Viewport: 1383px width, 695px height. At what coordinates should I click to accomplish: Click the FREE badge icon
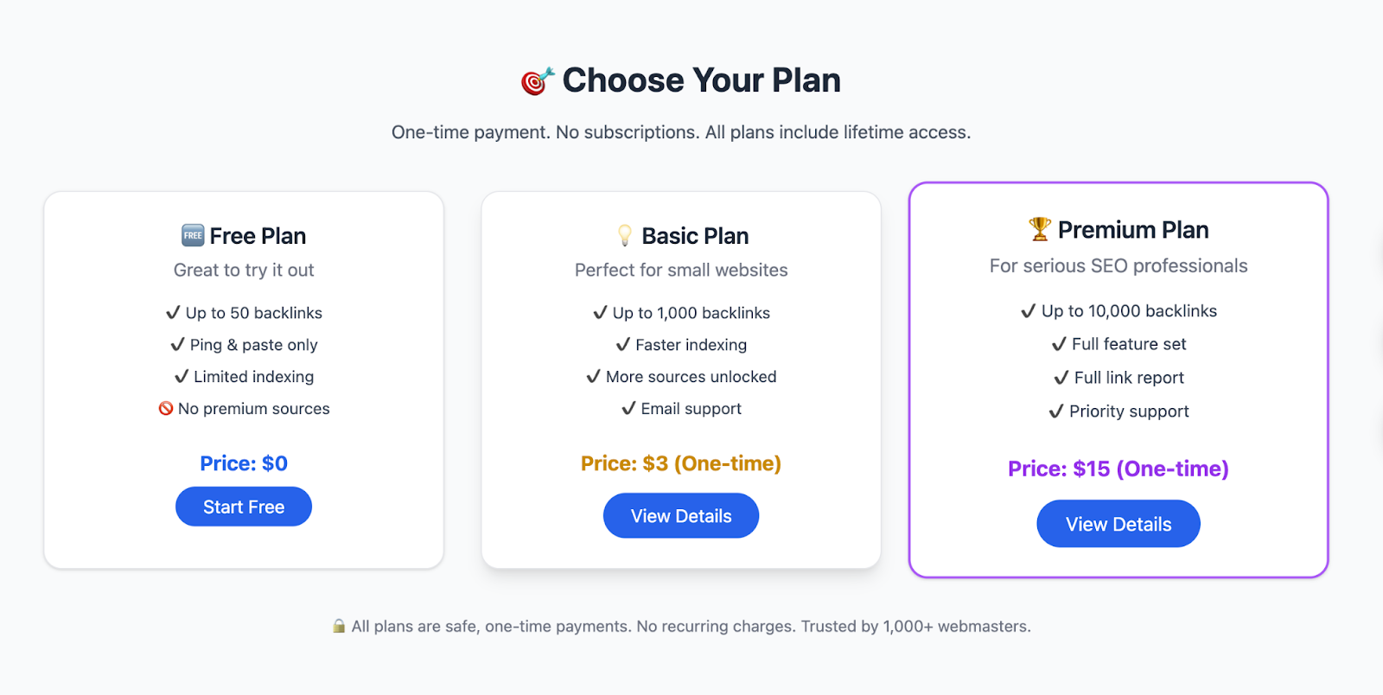(x=193, y=235)
